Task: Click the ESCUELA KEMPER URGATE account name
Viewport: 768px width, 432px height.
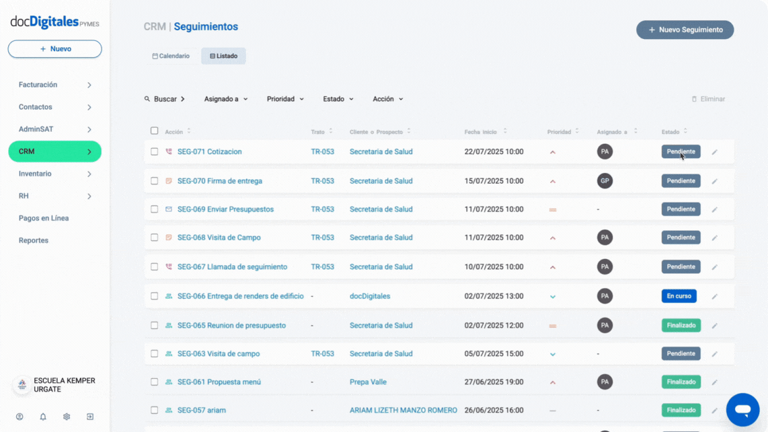Action: pyautogui.click(x=64, y=385)
